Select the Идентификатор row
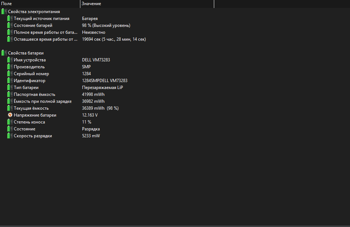The height and width of the screenshot is (227, 350). pos(29,81)
